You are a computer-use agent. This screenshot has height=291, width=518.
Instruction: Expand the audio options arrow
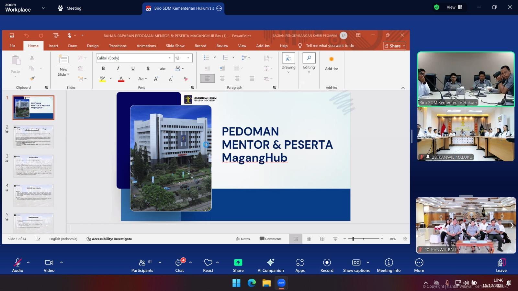pyautogui.click(x=28, y=263)
